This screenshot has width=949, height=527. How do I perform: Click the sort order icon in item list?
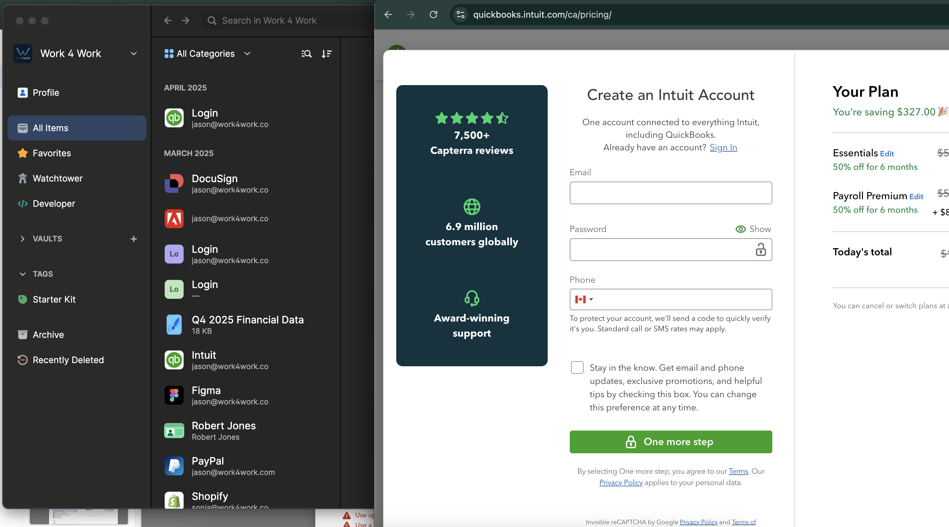click(x=327, y=54)
